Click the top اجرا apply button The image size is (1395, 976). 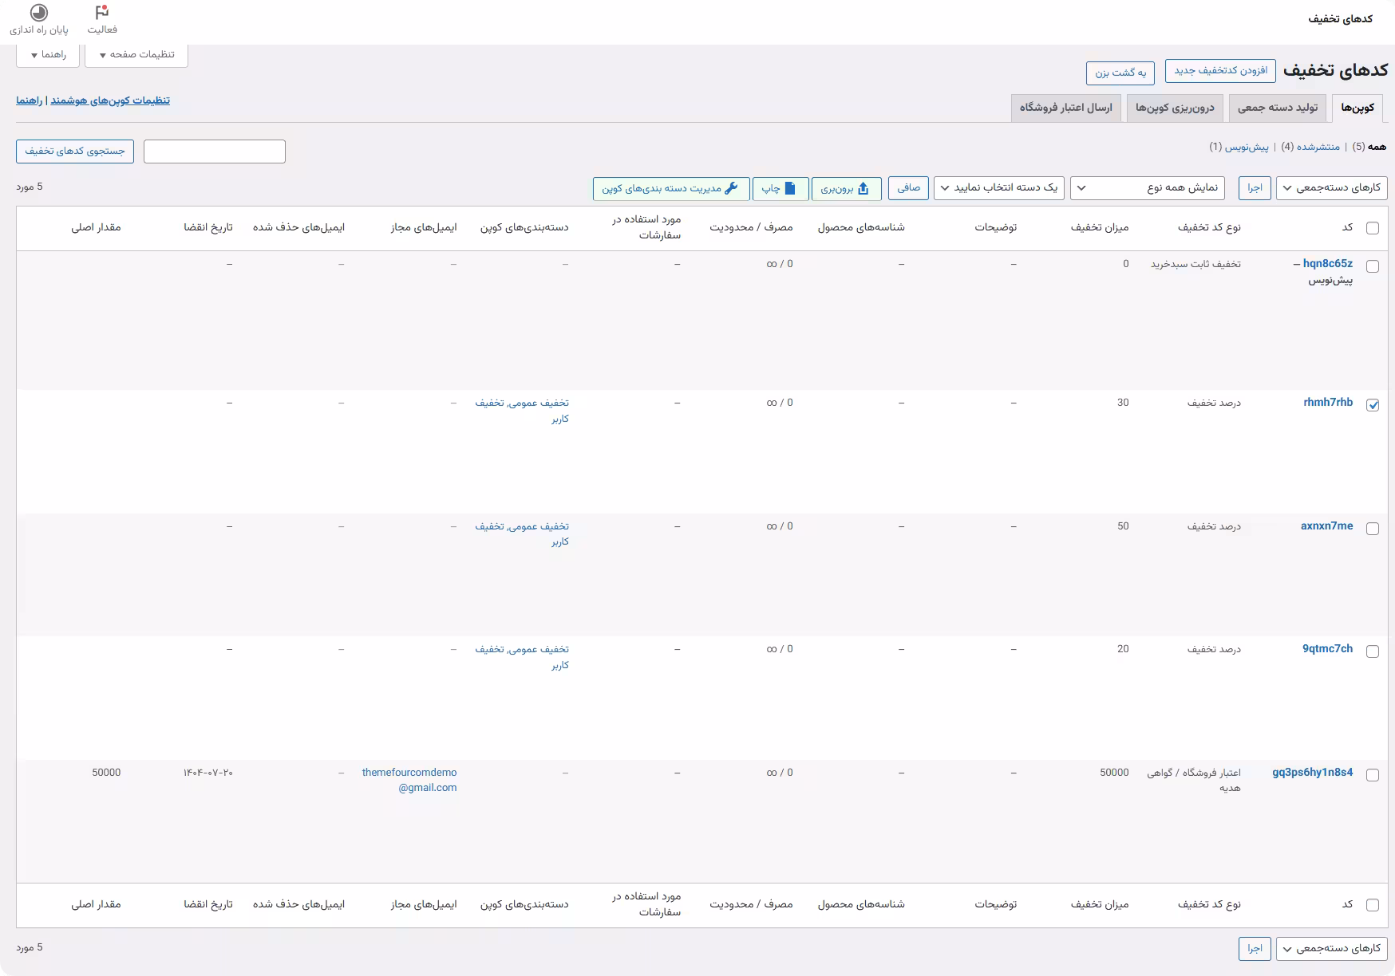click(1255, 188)
